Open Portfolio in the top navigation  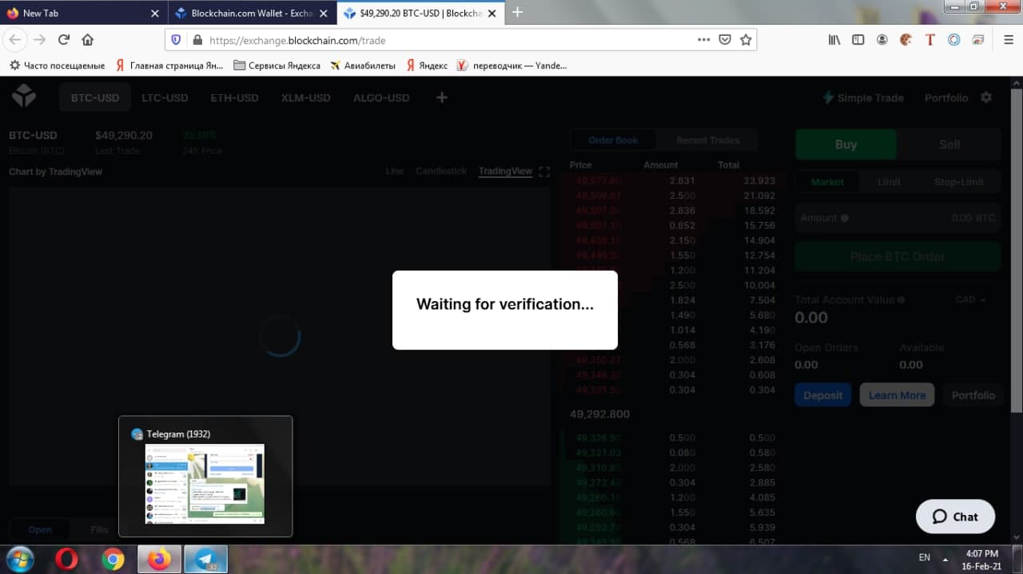(946, 97)
